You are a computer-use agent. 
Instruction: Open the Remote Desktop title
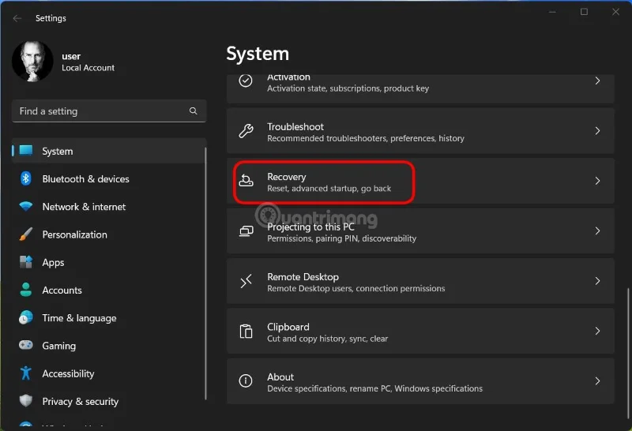point(303,277)
